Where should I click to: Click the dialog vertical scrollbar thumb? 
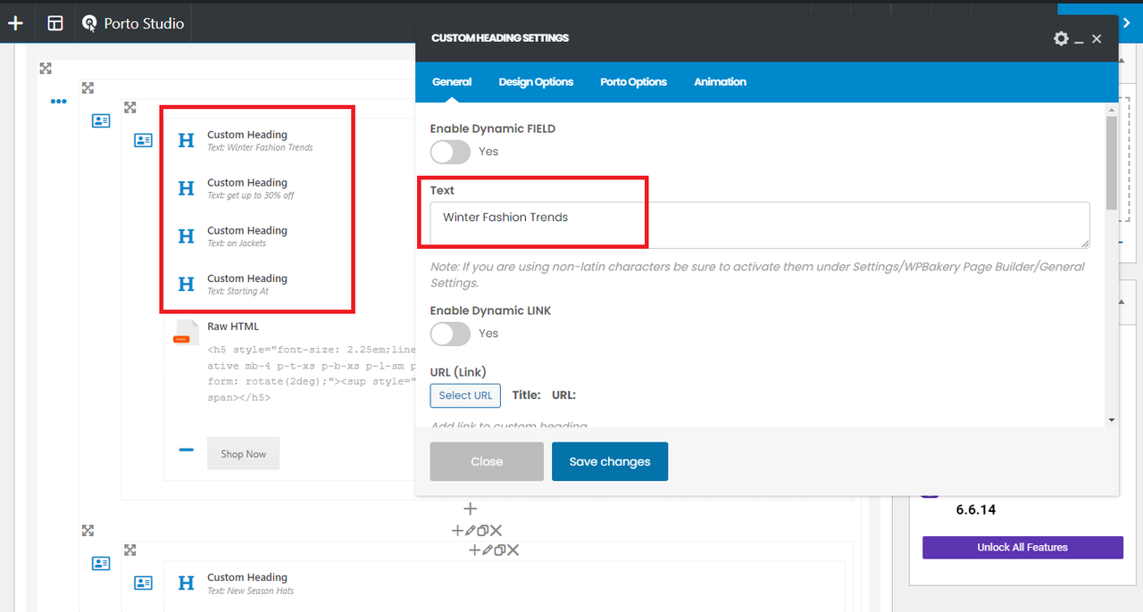[1111, 162]
